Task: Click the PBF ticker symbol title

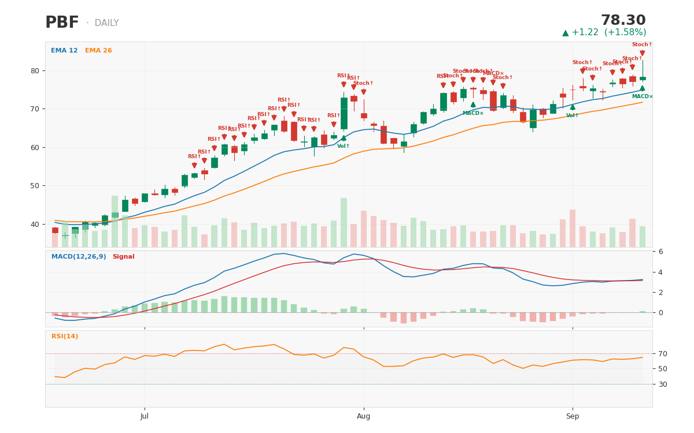Action: pyautogui.click(x=62, y=23)
